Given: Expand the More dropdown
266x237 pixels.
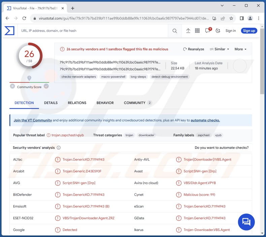Looking at the screenshot, I should coord(240,49).
